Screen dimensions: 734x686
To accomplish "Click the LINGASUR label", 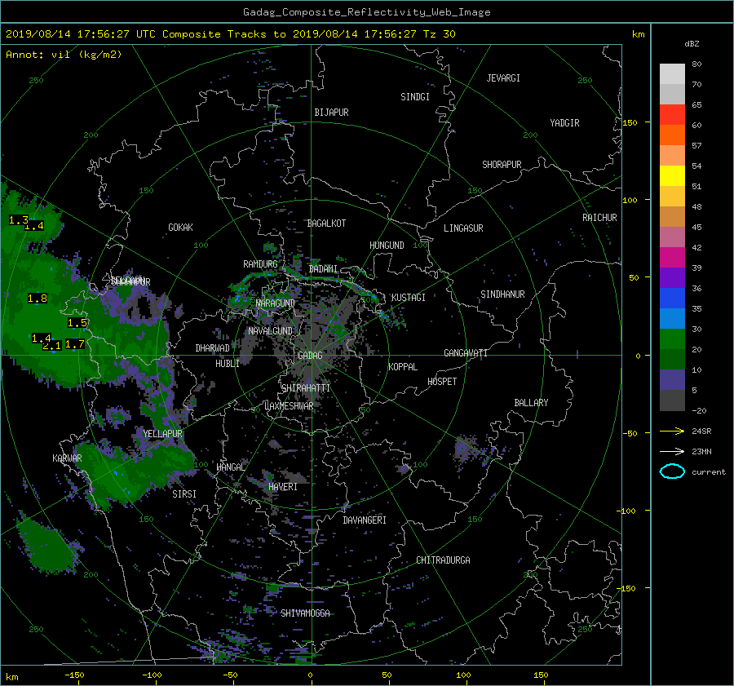I will click(x=463, y=228).
